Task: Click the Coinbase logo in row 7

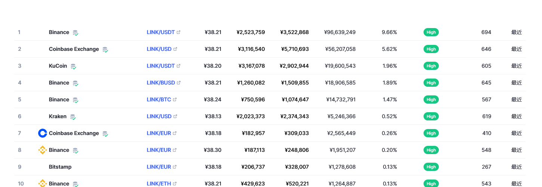Action: pyautogui.click(x=43, y=133)
